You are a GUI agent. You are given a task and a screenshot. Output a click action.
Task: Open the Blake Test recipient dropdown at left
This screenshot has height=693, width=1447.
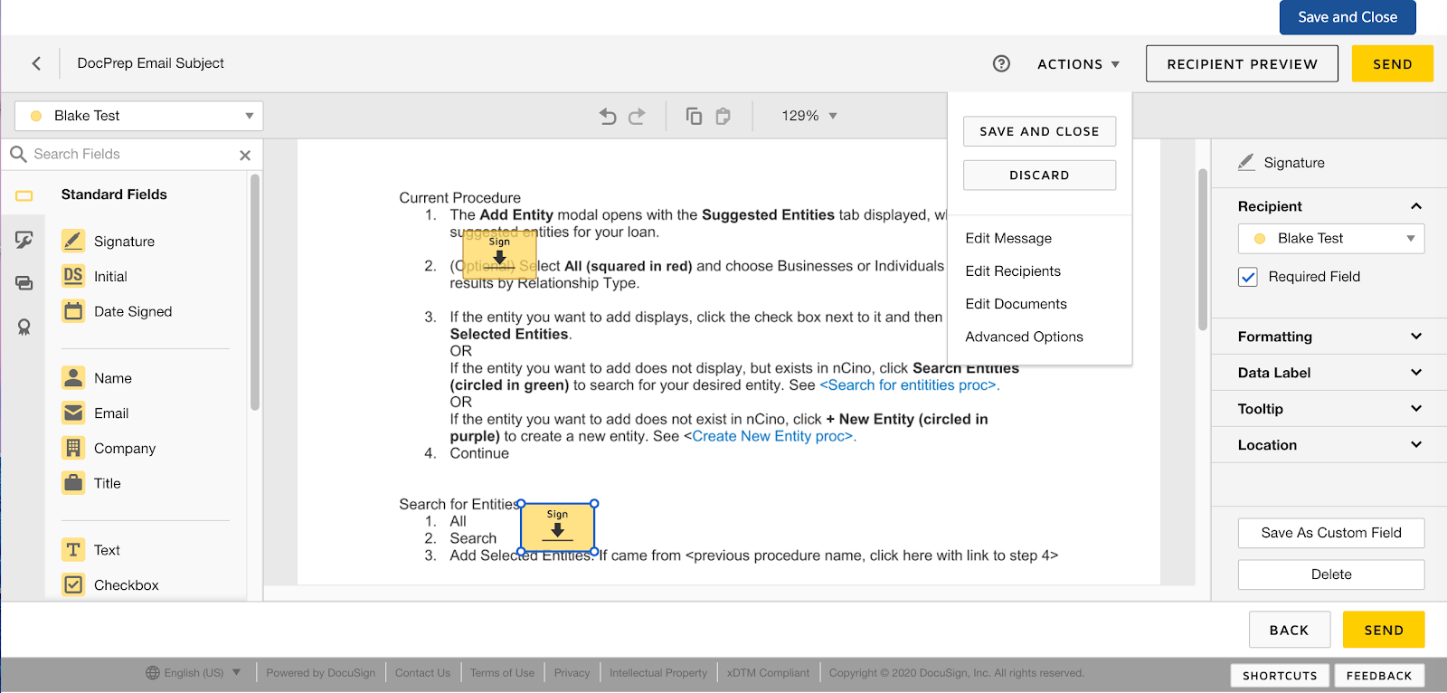point(138,116)
